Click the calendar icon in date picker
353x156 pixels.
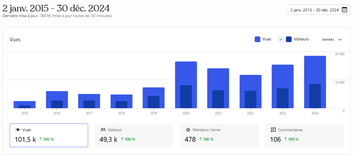point(344,10)
